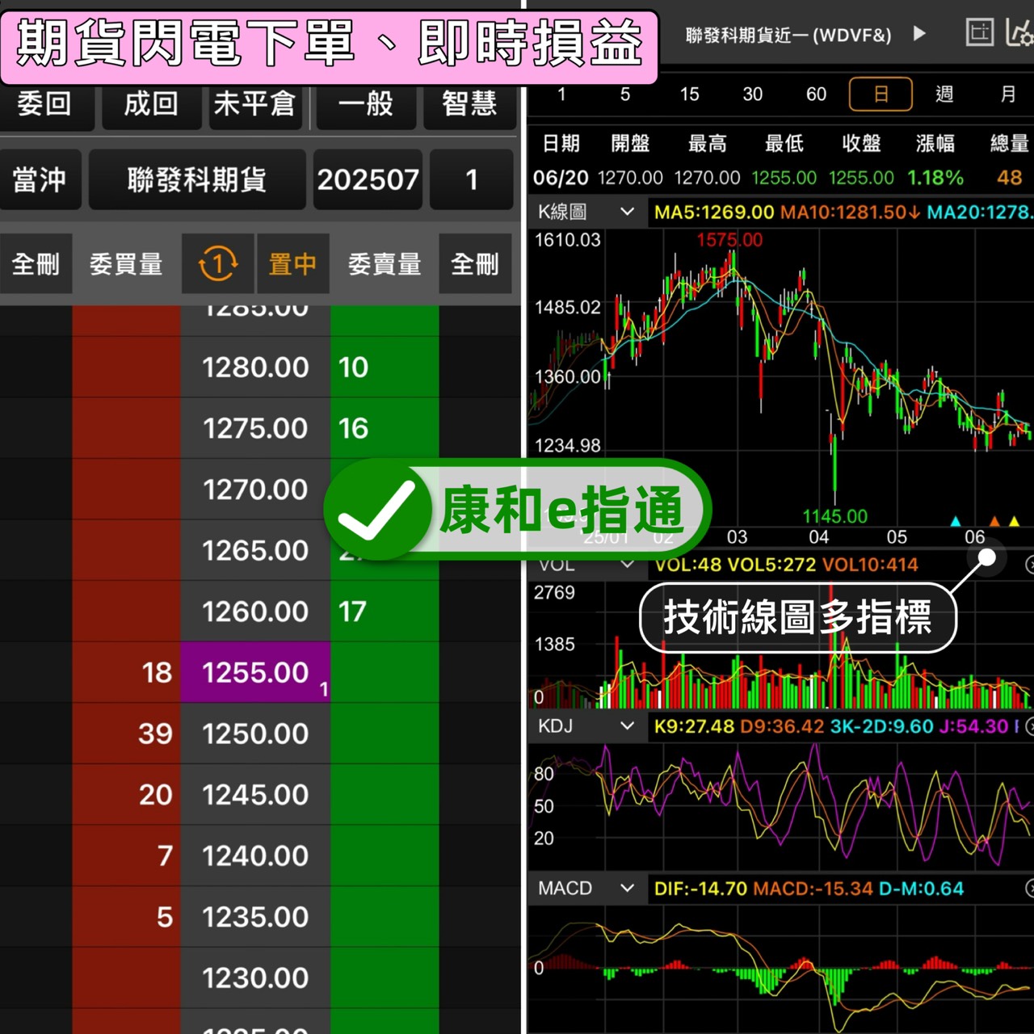1034x1034 pixels.
Task: Click the 全刪 button beside 委賣量
Action: click(x=475, y=264)
